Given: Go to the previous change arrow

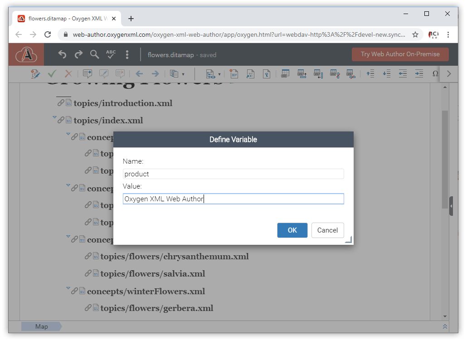Looking at the screenshot, I should pyautogui.click(x=139, y=73).
